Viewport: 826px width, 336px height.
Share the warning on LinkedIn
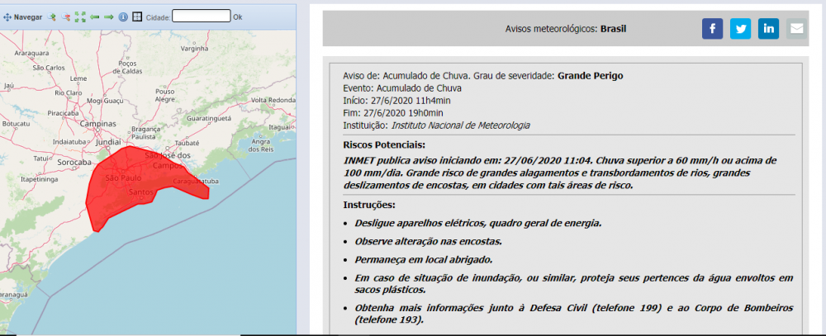pyautogui.click(x=768, y=29)
